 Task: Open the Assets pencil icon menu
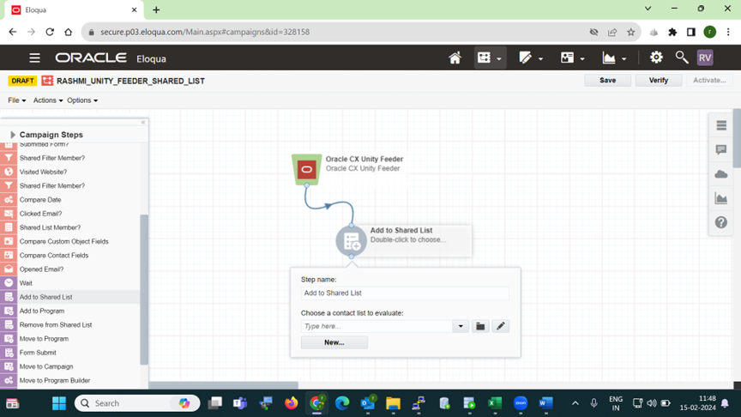click(525, 57)
